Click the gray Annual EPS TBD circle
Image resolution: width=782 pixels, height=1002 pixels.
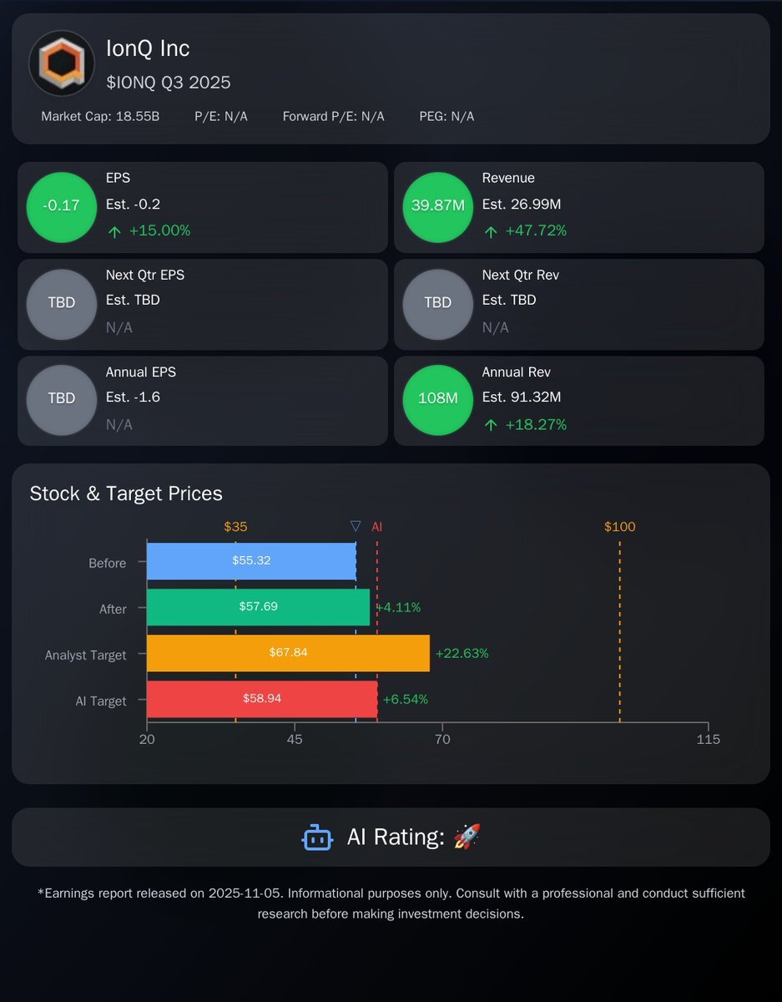coord(62,400)
